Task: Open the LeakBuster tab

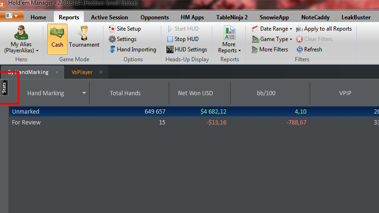Action: [x=356, y=18]
